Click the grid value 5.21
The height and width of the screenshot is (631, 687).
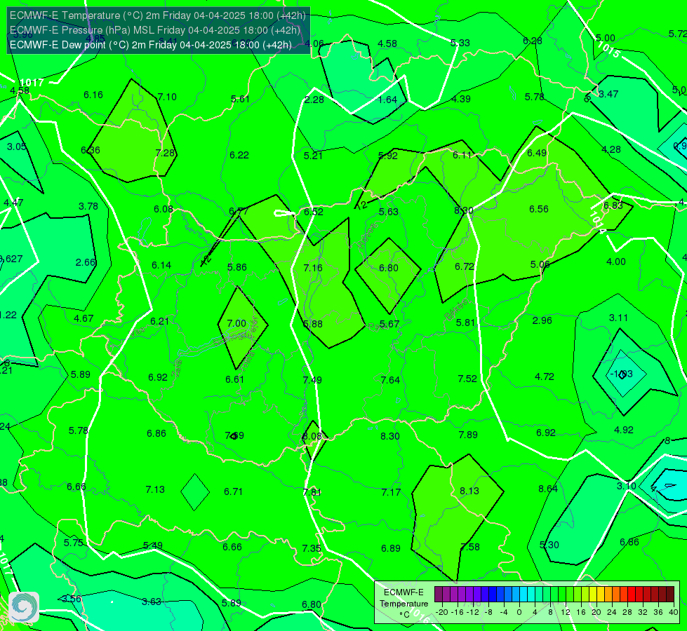point(313,156)
